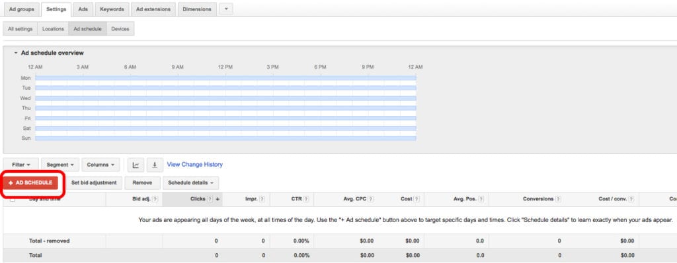This screenshot has height=263, width=677.
Task: Select the All settings sub-tab
Action: pyautogui.click(x=20, y=29)
